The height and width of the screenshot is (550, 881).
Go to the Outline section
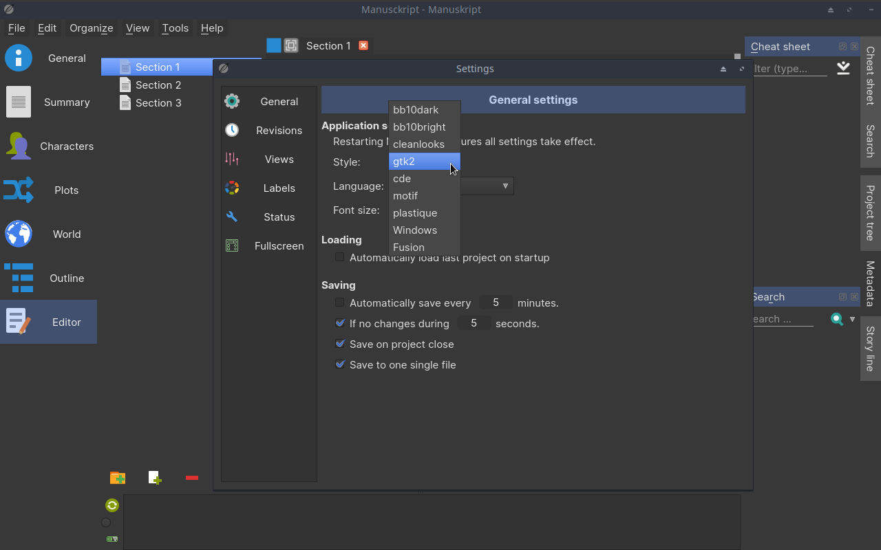[48, 278]
